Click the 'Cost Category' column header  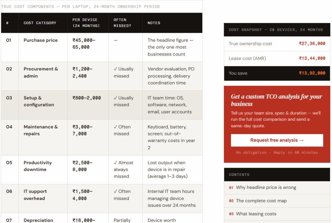40,23
